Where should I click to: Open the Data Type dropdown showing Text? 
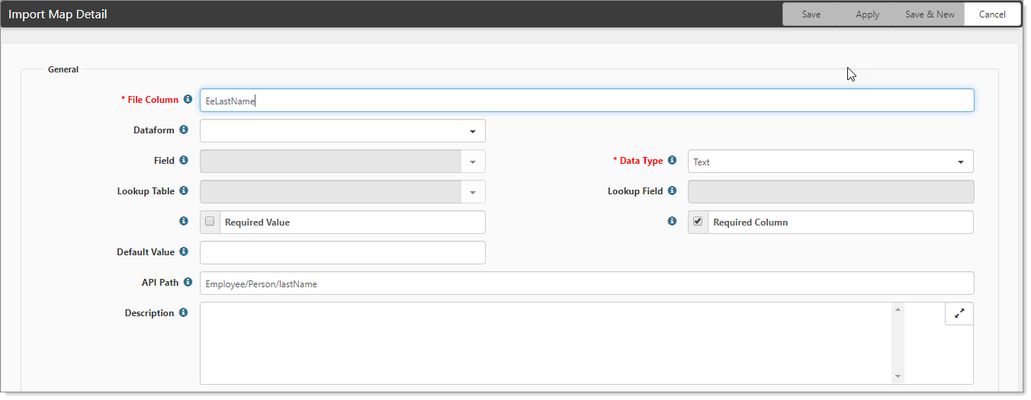pyautogui.click(x=830, y=162)
